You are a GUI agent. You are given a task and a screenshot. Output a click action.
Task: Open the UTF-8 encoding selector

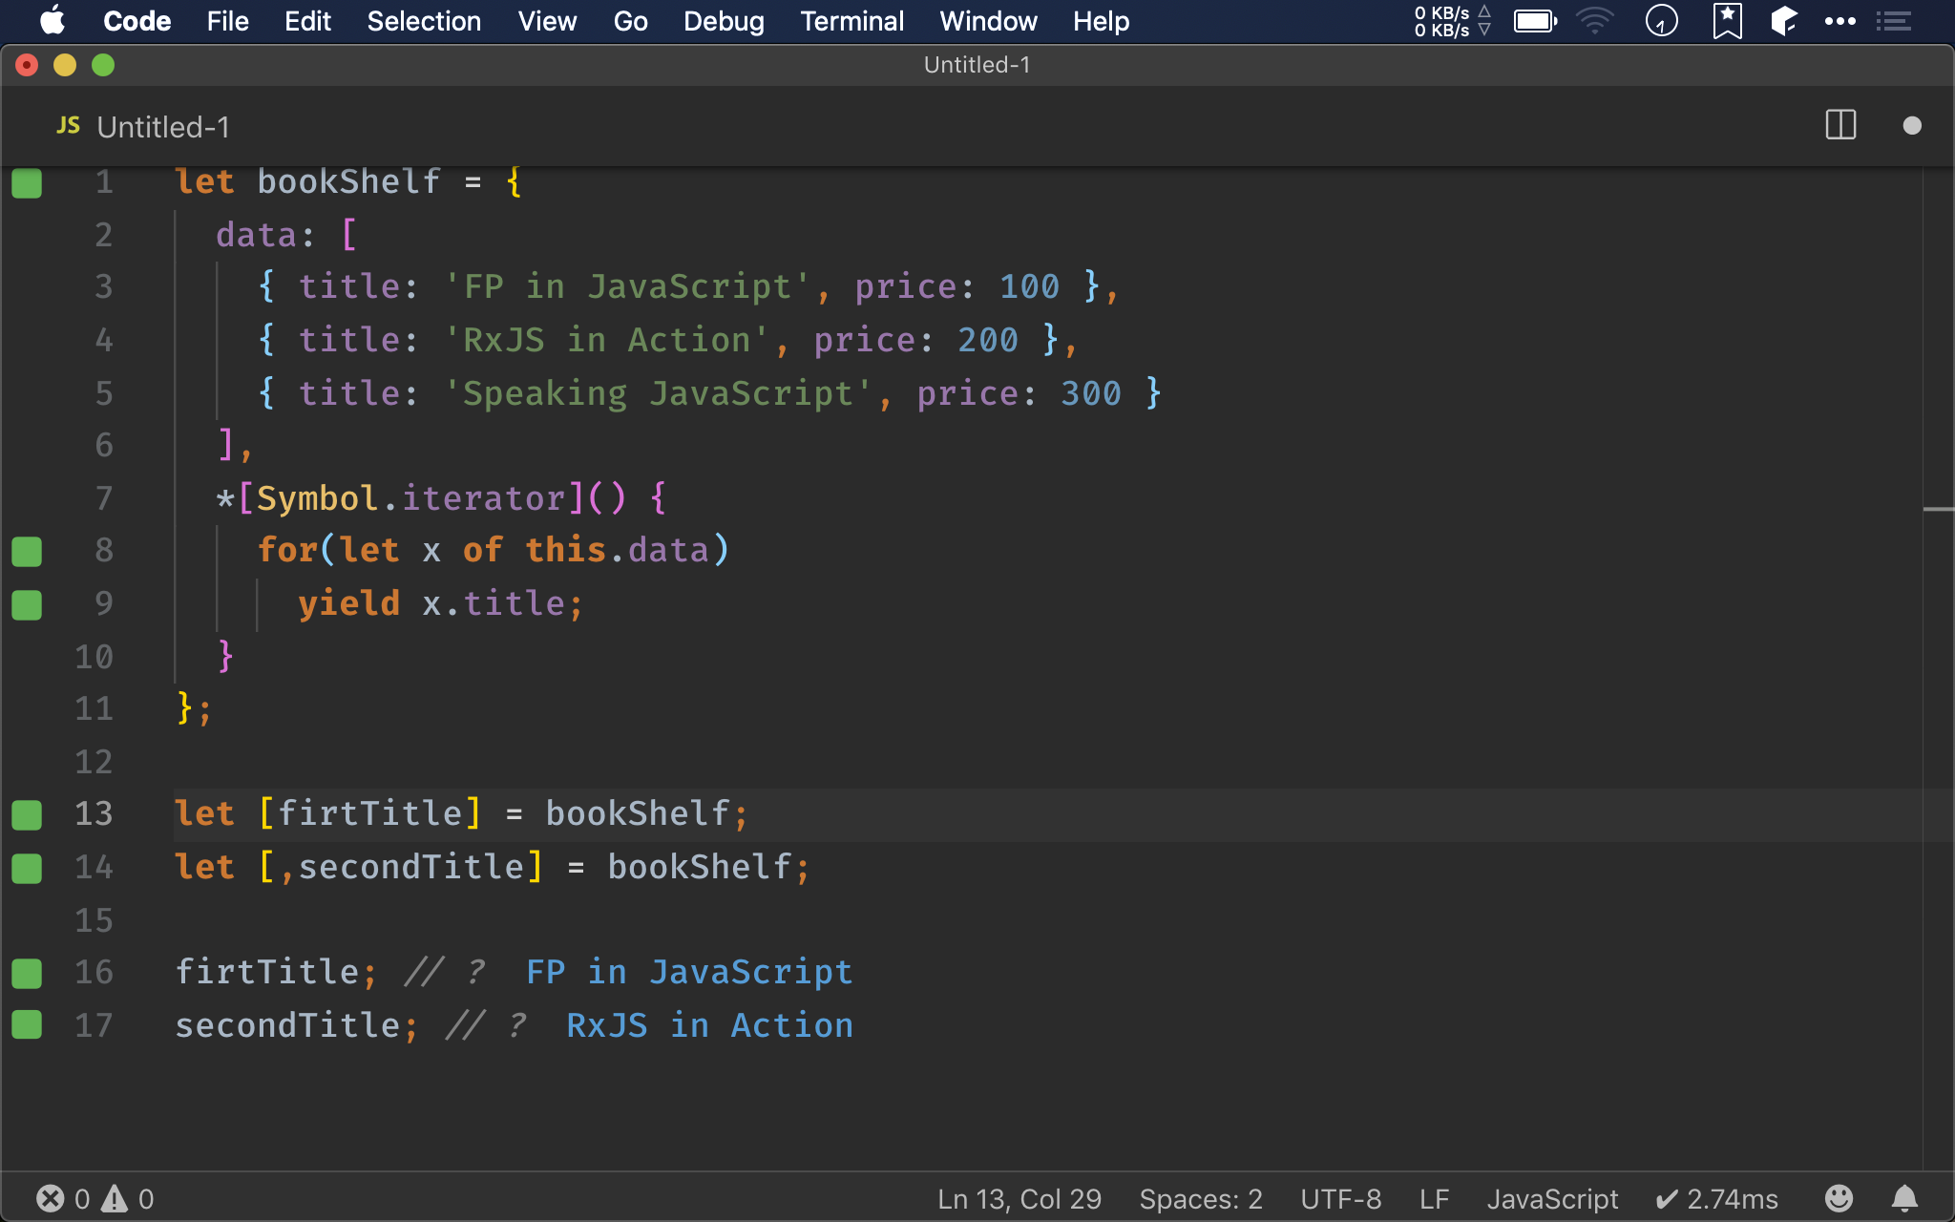(x=1340, y=1198)
